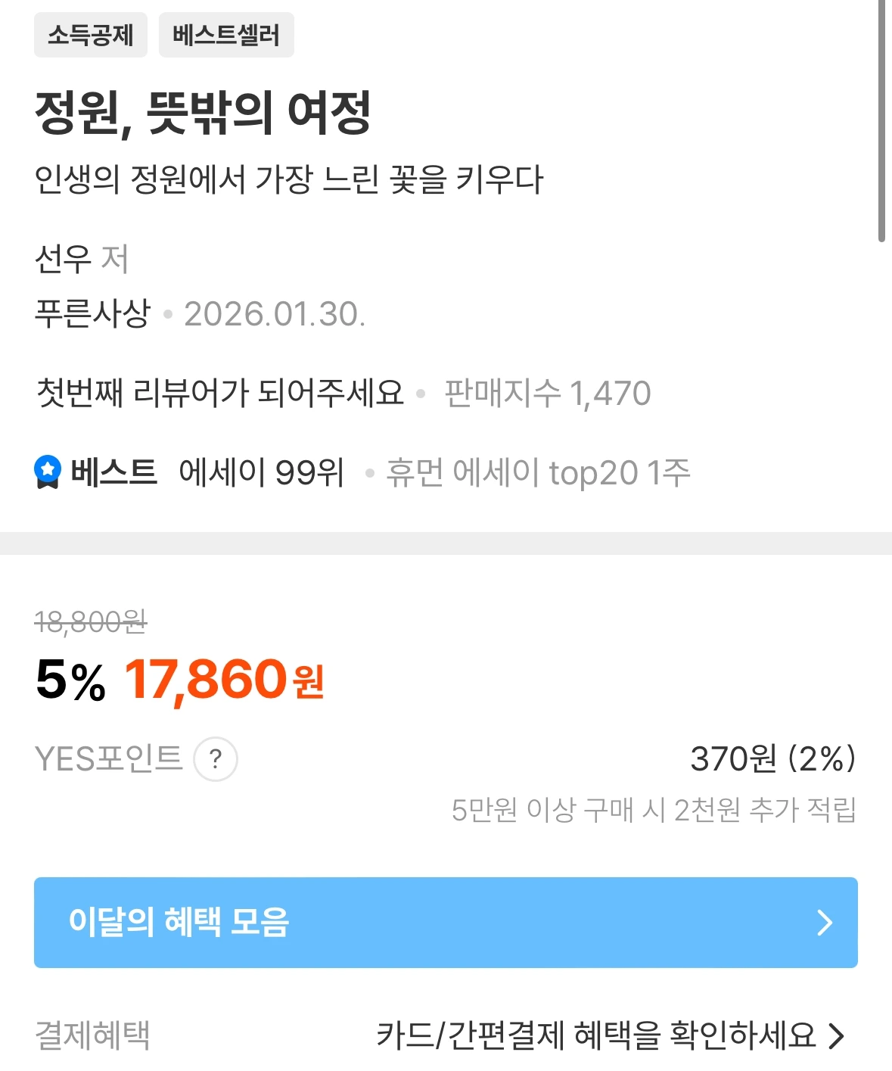Open the 이달의 혜택 모음 banner
The image size is (892, 1071).
(446, 922)
